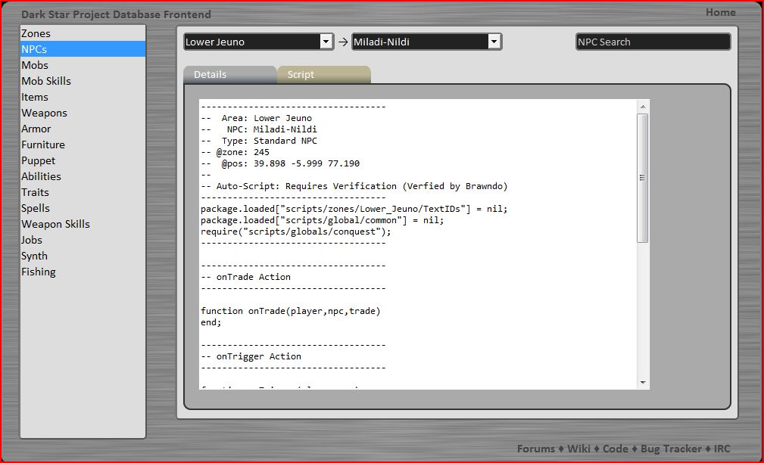Click the NPC Search input field
Image resolution: width=764 pixels, height=463 pixels.
[653, 42]
